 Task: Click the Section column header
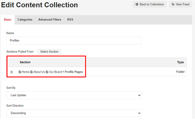click(x=25, y=62)
